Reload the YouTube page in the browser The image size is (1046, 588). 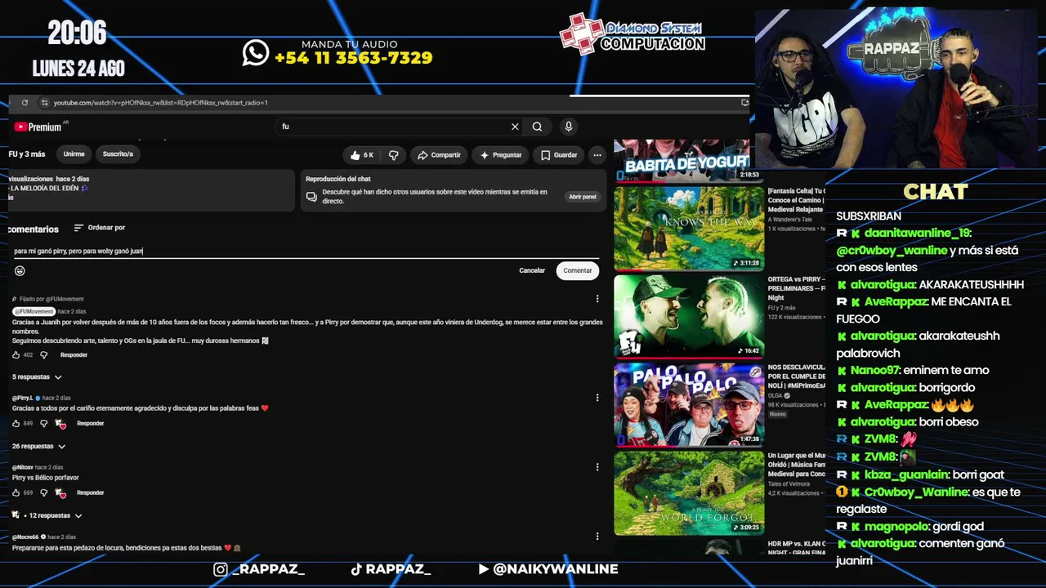[25, 103]
